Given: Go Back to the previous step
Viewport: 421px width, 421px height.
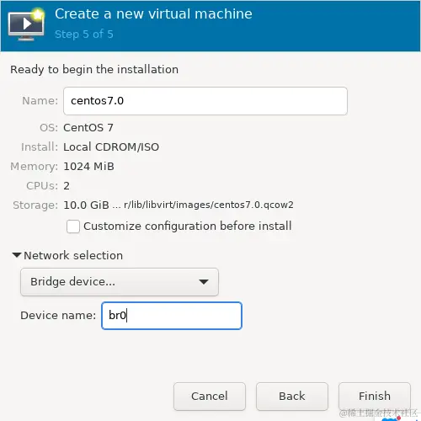Looking at the screenshot, I should (292, 396).
